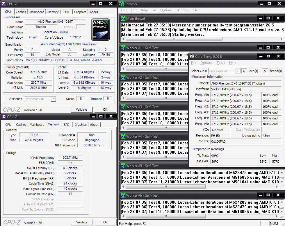The height and width of the screenshot is (226, 285).
Task: Click the Worker #4 Self-Test window icon
Action: [123, 136]
